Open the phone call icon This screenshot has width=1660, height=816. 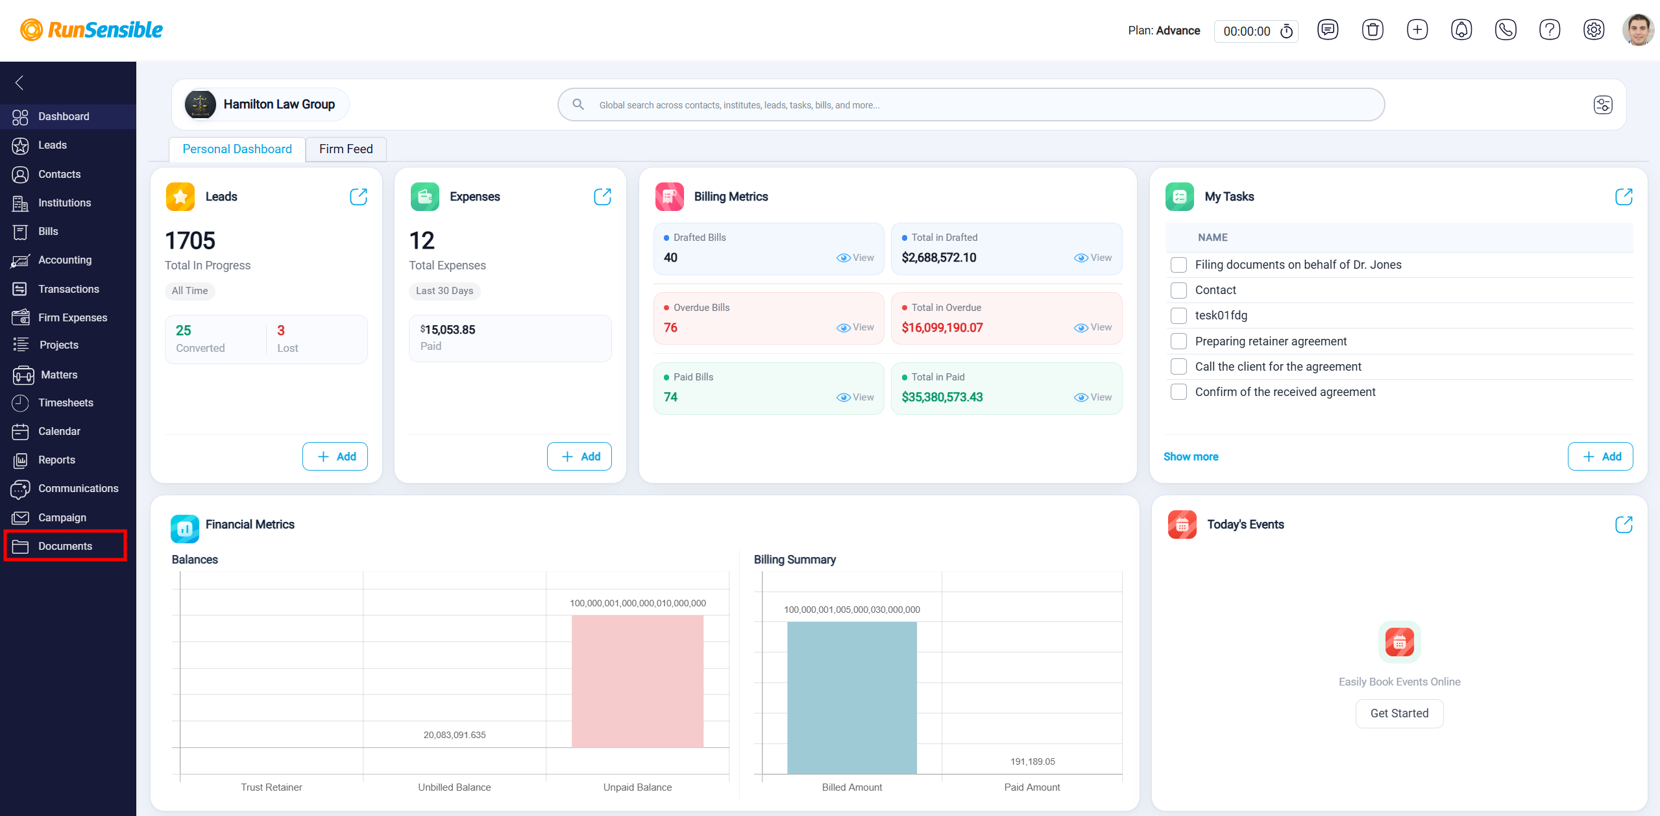tap(1506, 30)
